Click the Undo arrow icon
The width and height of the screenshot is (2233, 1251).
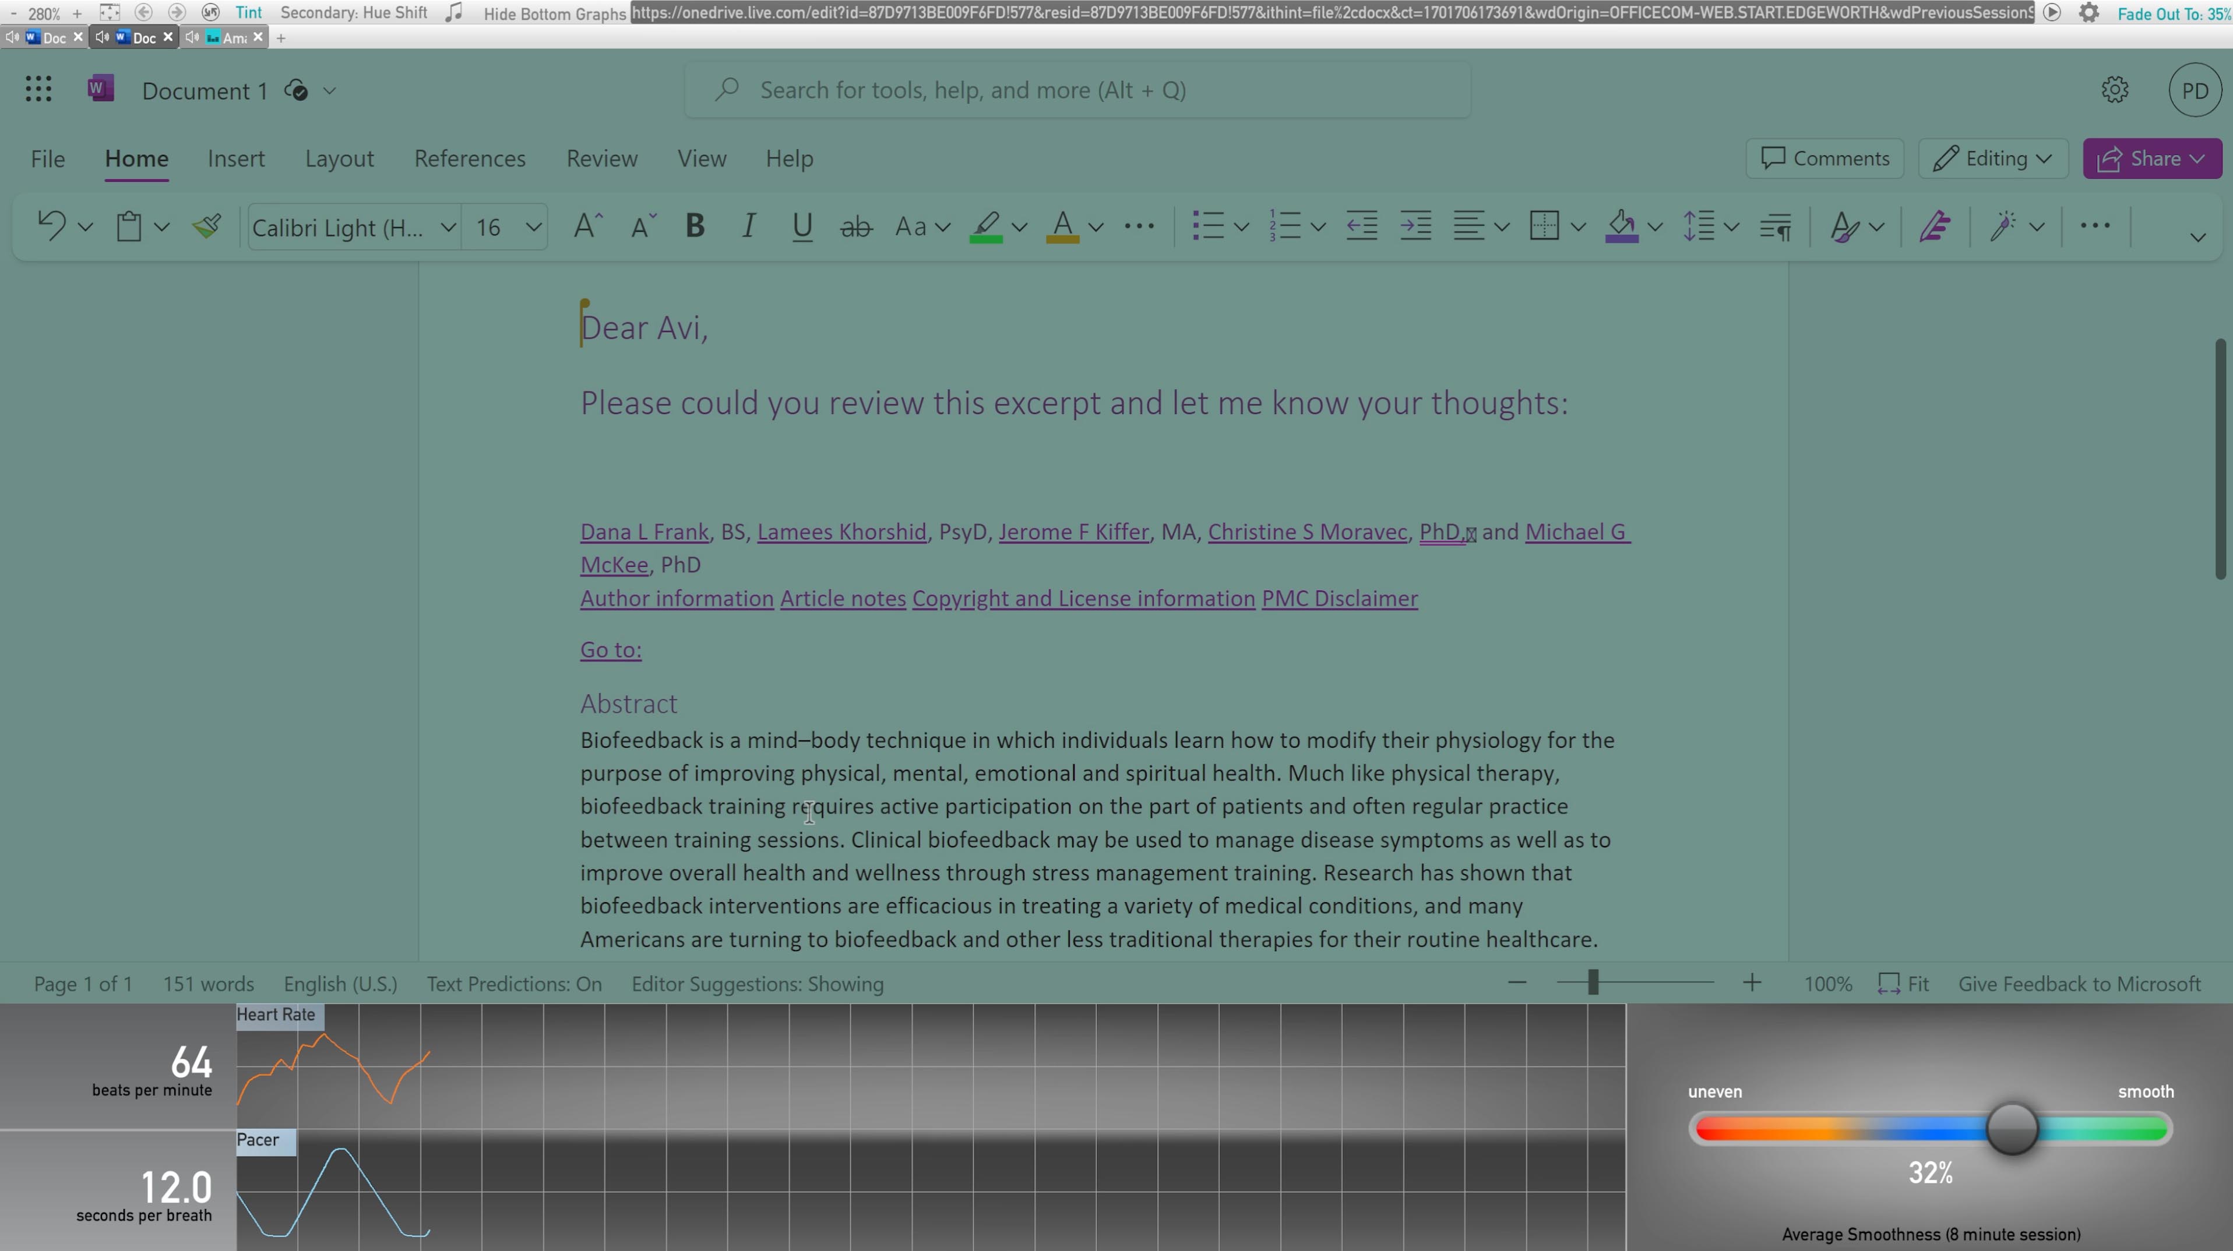point(51,227)
